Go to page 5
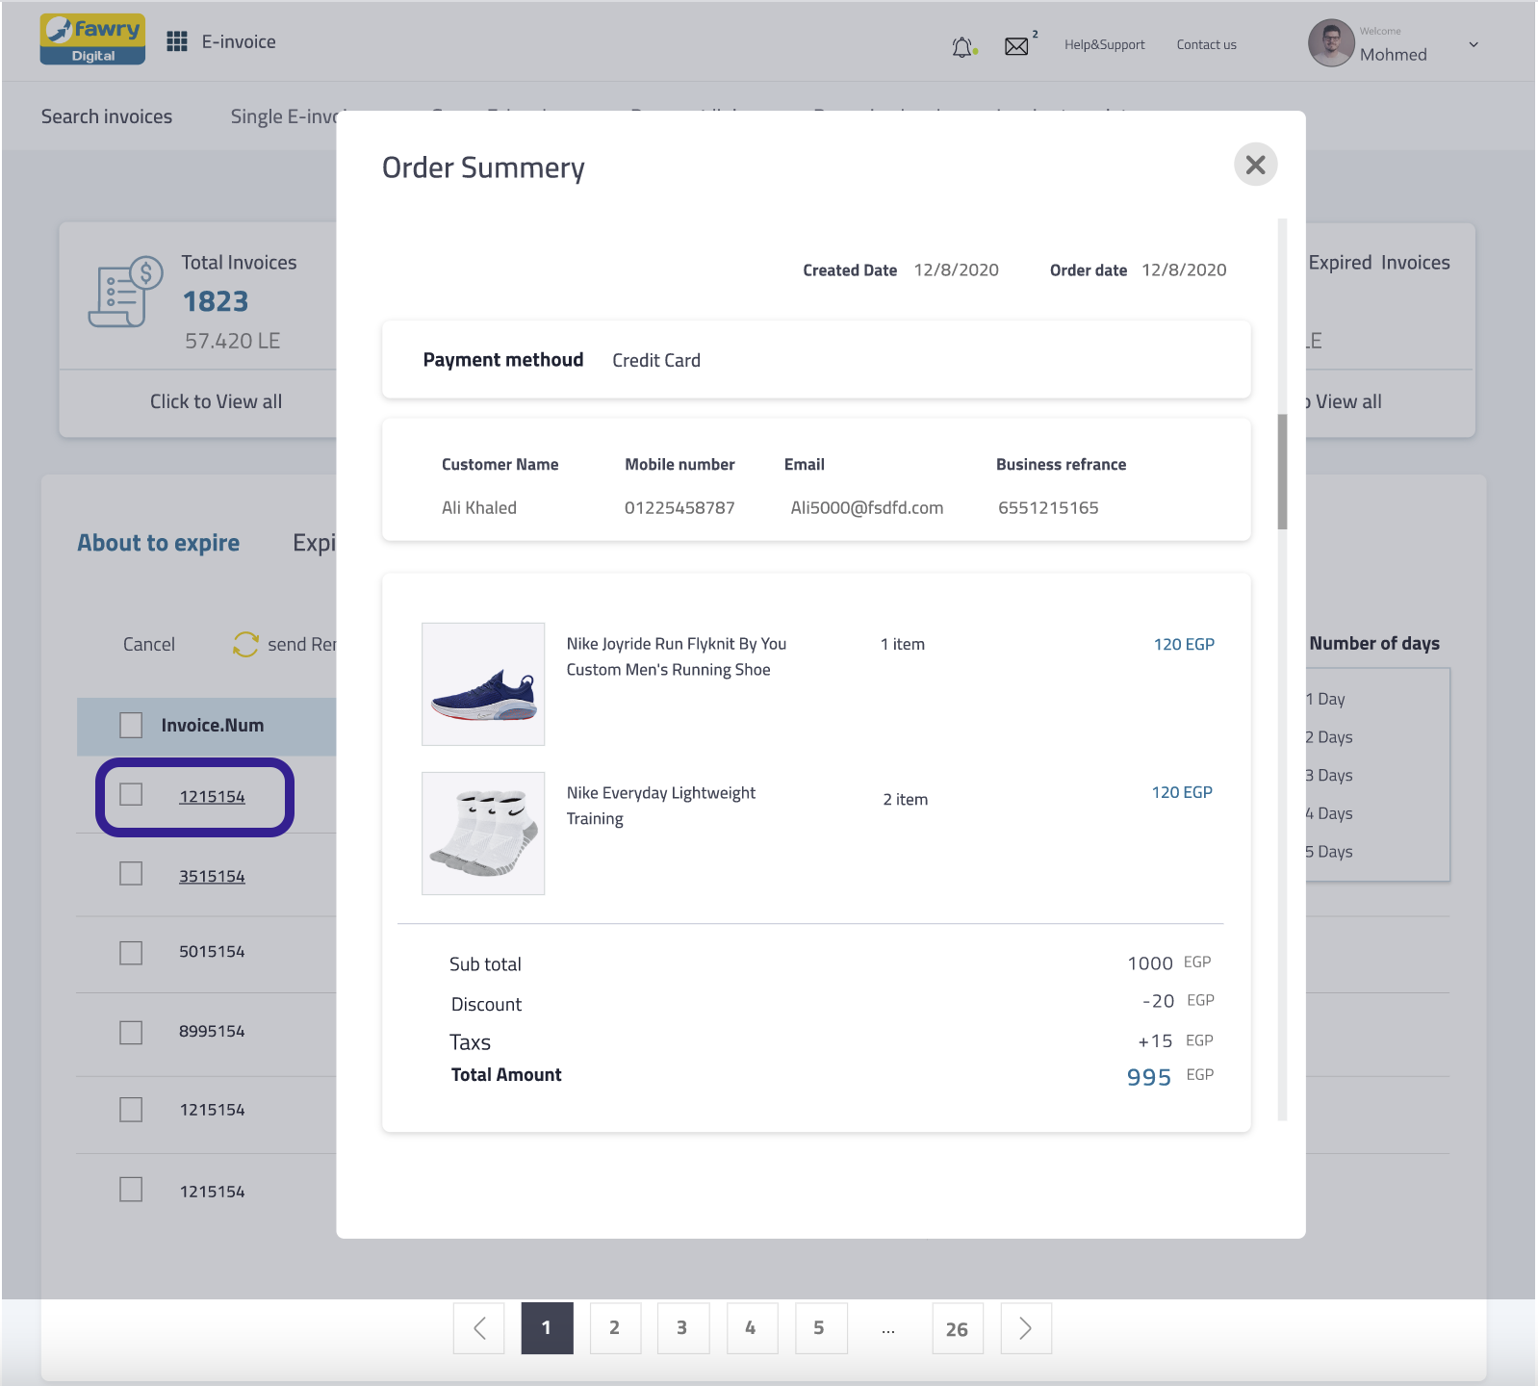Image resolution: width=1538 pixels, height=1386 pixels. (821, 1329)
